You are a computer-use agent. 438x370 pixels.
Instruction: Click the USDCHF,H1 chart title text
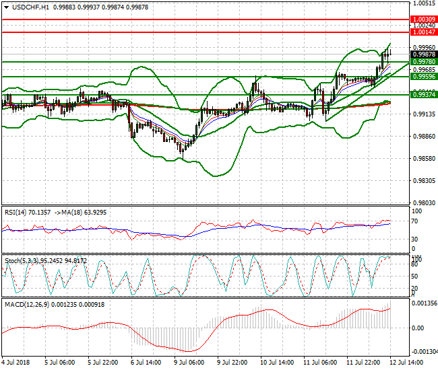coord(31,7)
